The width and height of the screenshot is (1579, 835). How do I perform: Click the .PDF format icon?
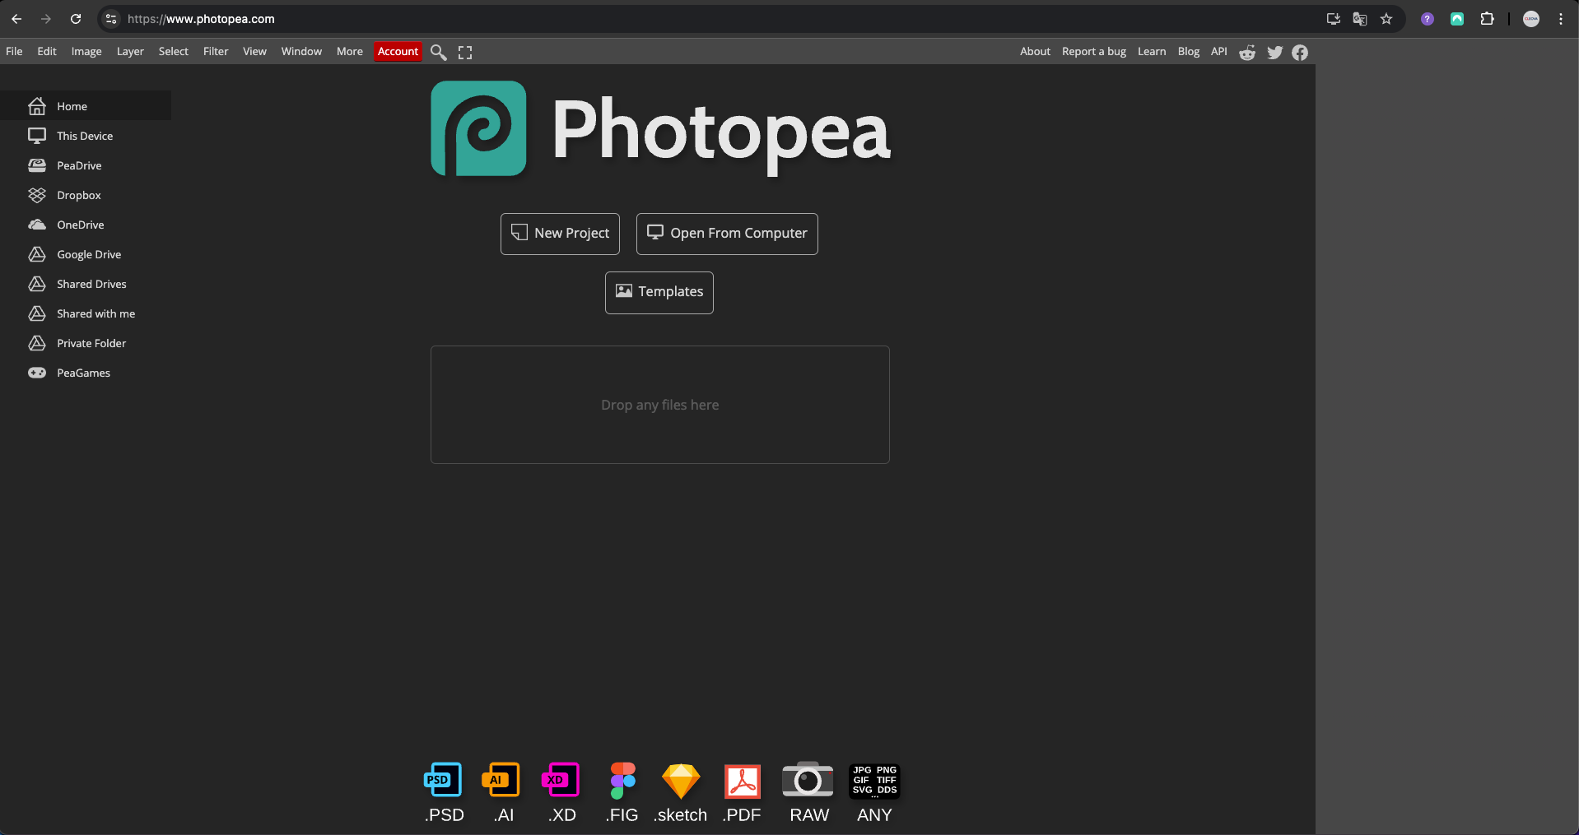coord(743,782)
